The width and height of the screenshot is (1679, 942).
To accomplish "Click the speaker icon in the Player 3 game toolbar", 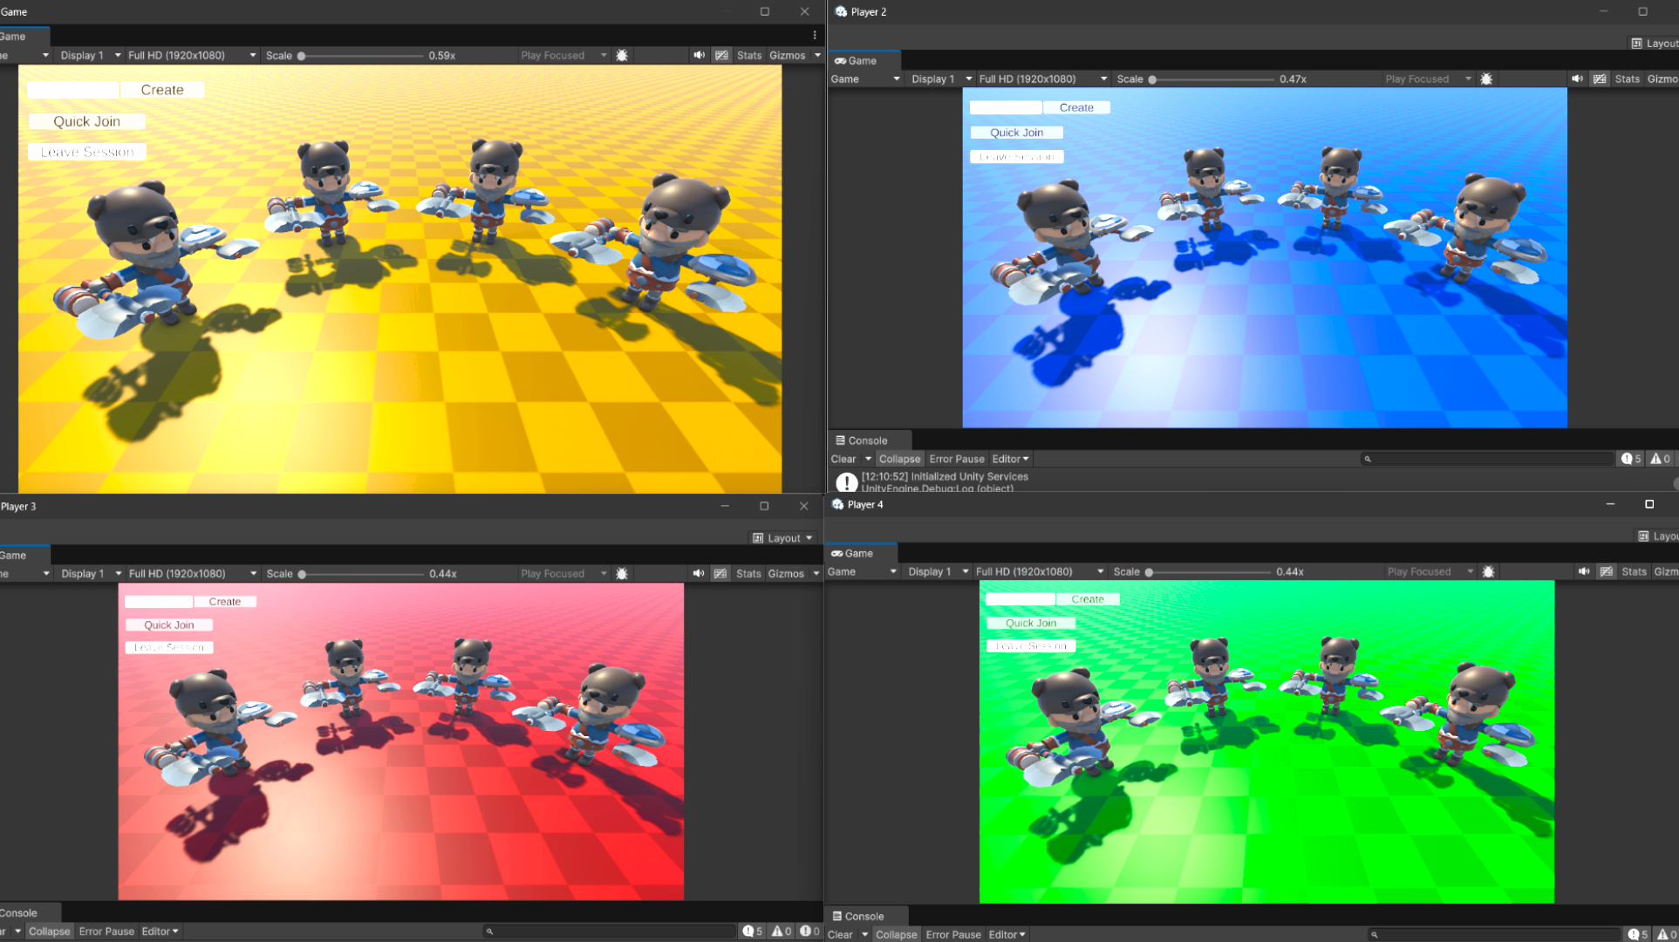I will (x=699, y=573).
